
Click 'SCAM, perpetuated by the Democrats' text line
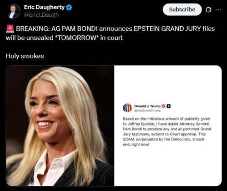point(163,139)
